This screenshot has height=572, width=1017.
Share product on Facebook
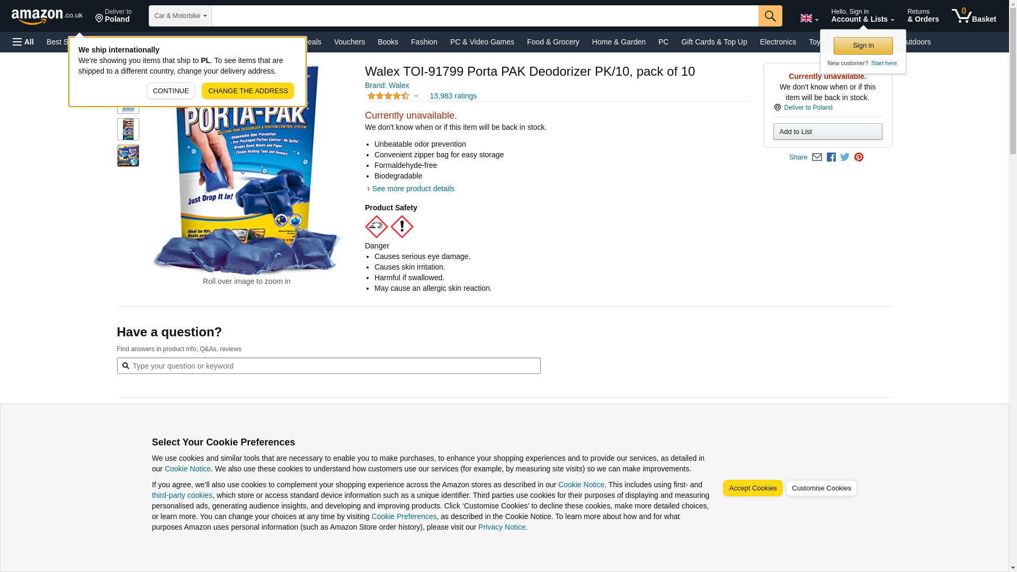tap(831, 157)
